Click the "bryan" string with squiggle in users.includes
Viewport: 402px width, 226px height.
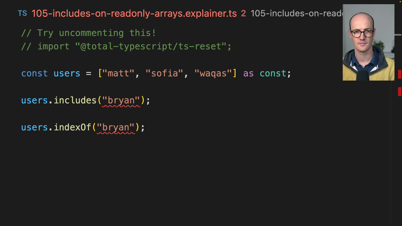click(121, 100)
